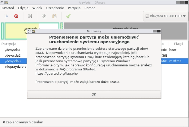Open the /dev/sda device selector dropdown
Viewport: 189px width, 127px height.
tap(165, 16)
